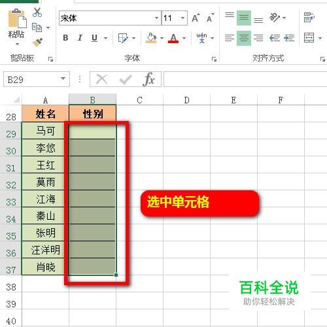This screenshot has height=327, width=327.
Task: Open the Orientation dropdown arrow
Action: [284, 18]
